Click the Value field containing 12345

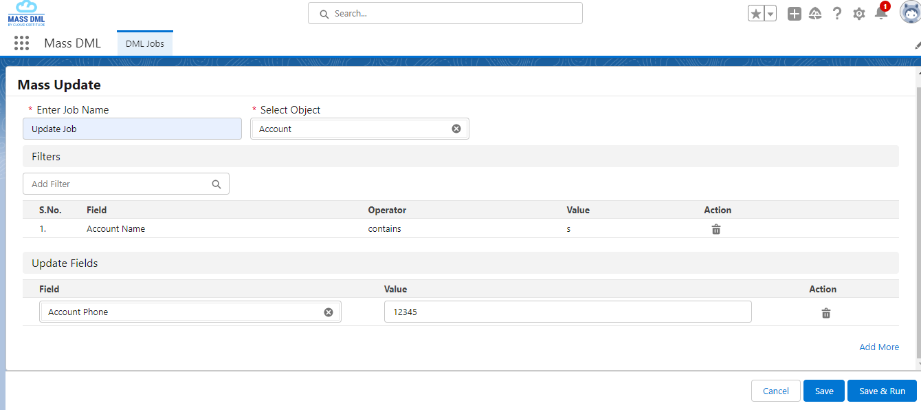click(x=567, y=312)
